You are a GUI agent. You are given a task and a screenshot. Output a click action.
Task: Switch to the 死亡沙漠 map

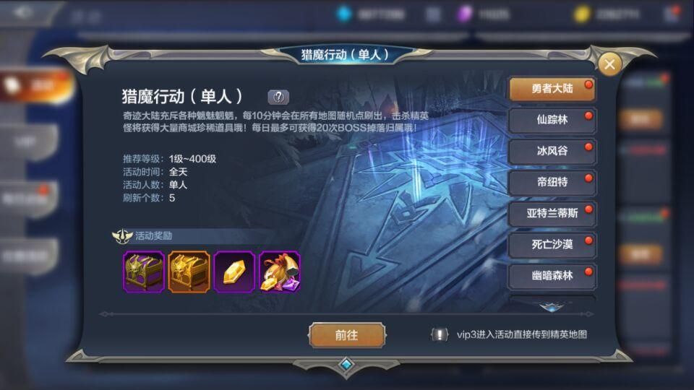click(552, 245)
